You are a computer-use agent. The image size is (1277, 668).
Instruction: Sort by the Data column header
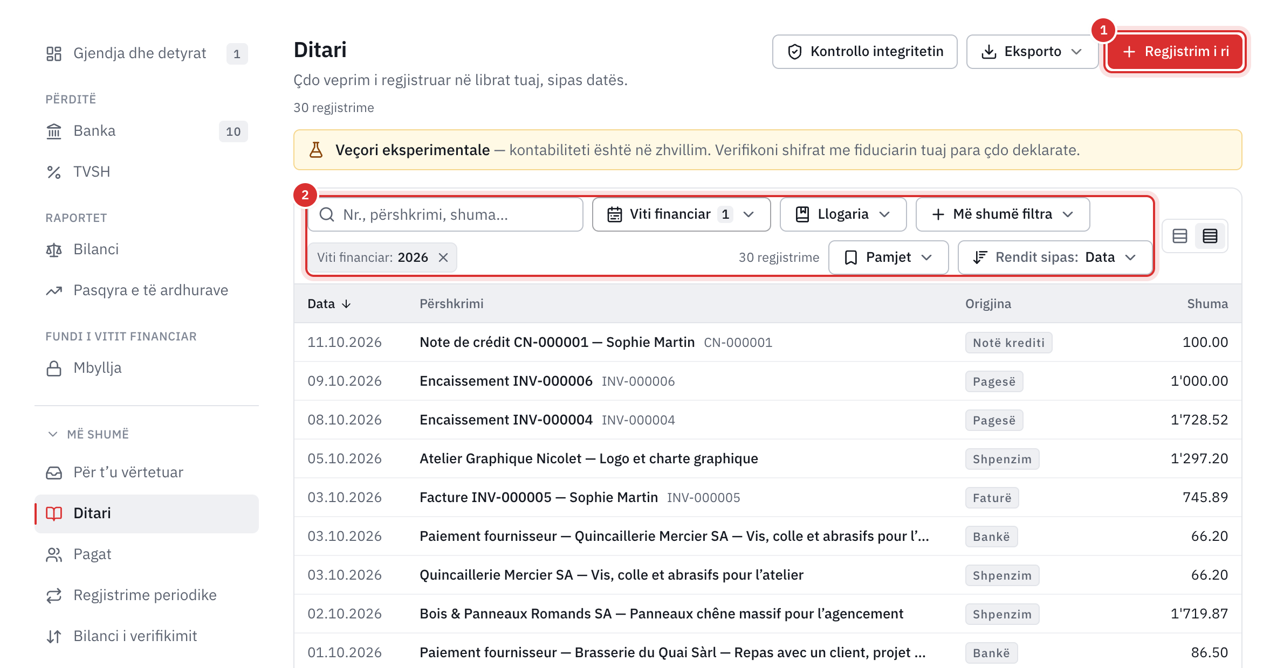(329, 304)
